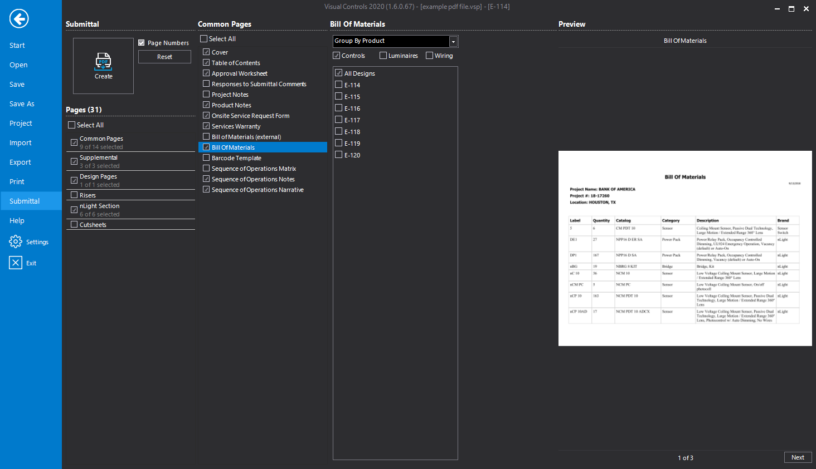The width and height of the screenshot is (816, 469).
Task: Enable the Cutsheets section checkbox
Action: (x=74, y=224)
